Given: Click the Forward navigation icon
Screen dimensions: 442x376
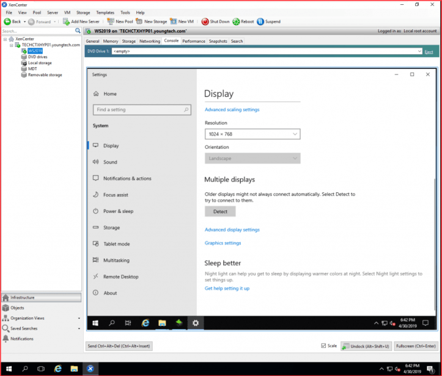Looking at the screenshot, I should 31,22.
